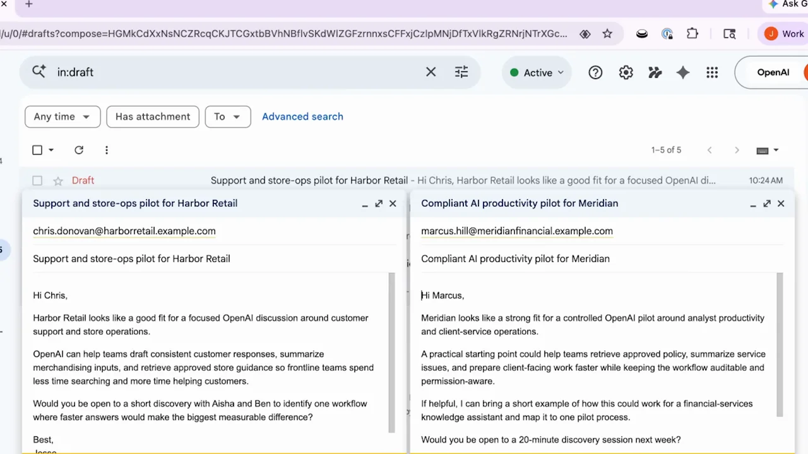This screenshot has height=454, width=808.
Task: Open the Draft label in the email row
Action: click(83, 180)
